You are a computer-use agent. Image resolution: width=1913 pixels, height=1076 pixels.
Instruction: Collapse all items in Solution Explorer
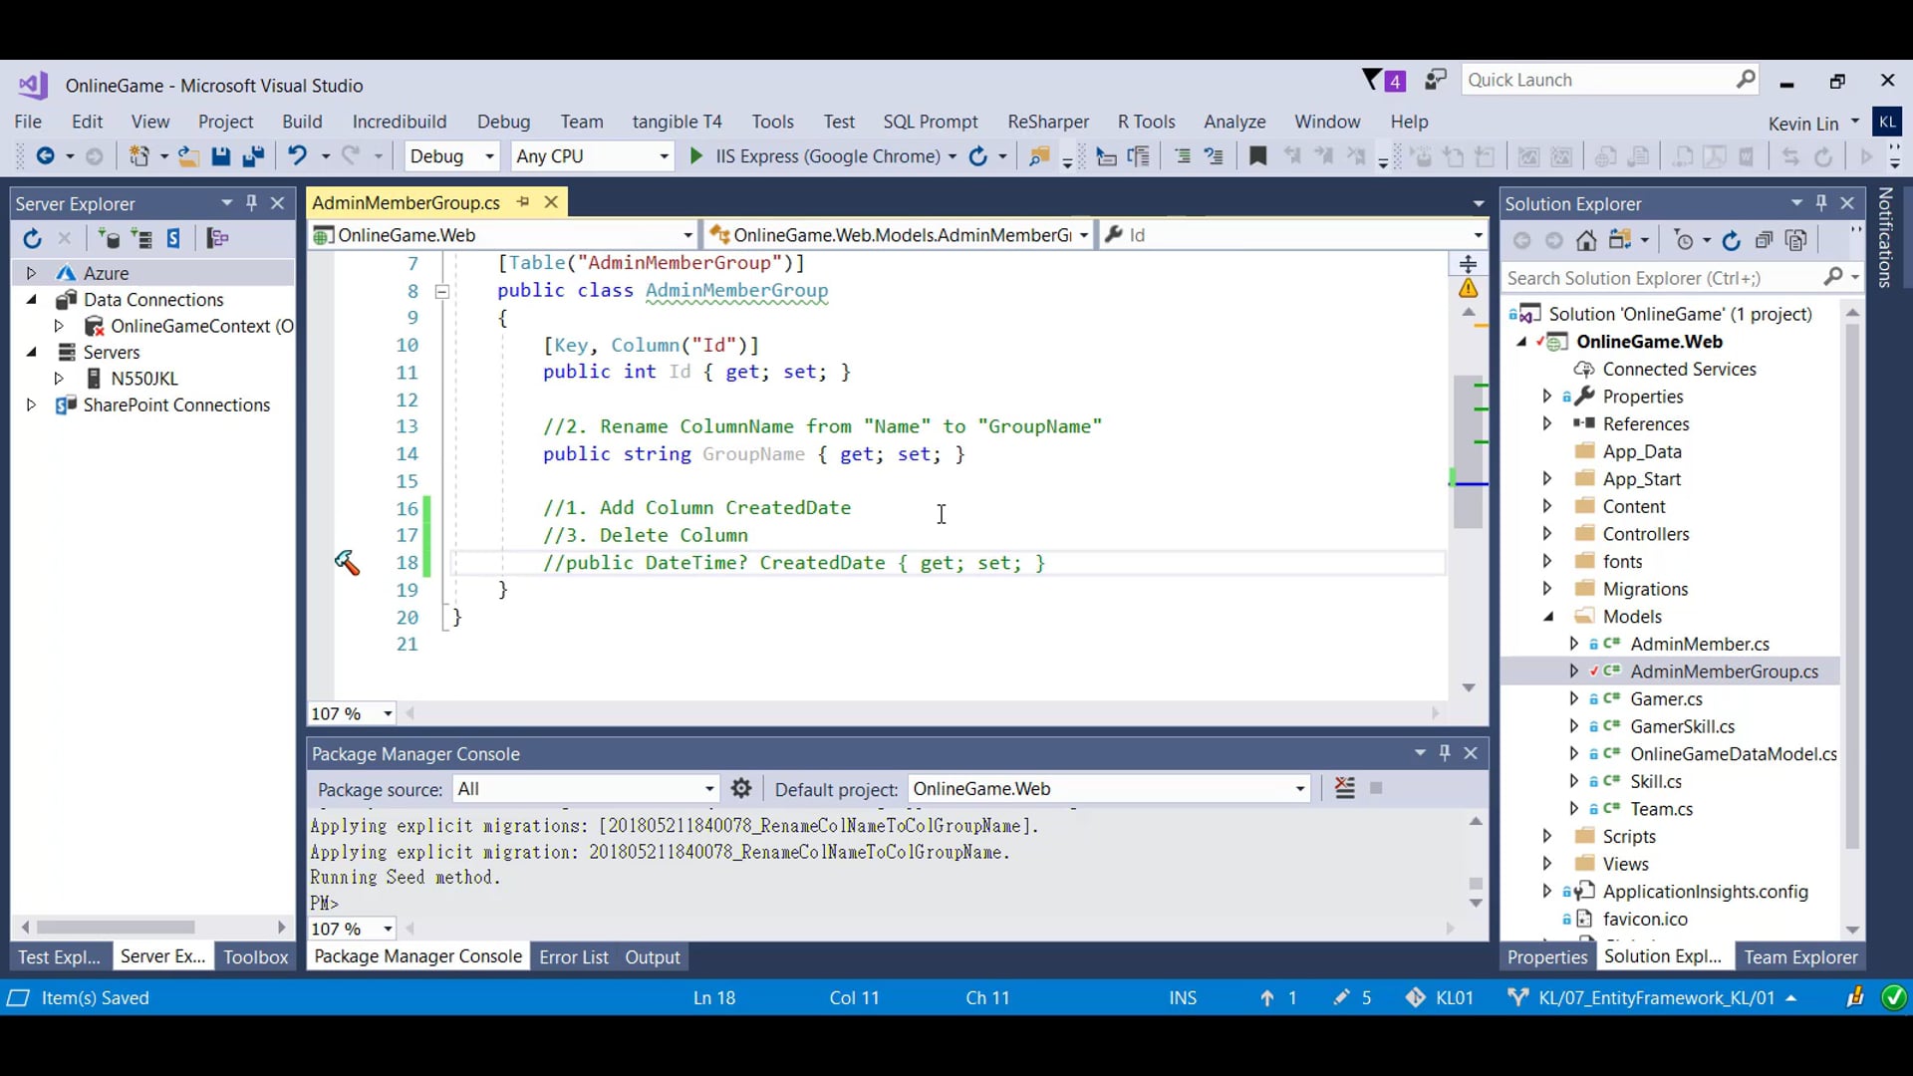click(1764, 240)
